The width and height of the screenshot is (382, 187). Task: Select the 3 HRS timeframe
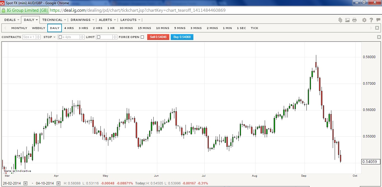coord(83,28)
